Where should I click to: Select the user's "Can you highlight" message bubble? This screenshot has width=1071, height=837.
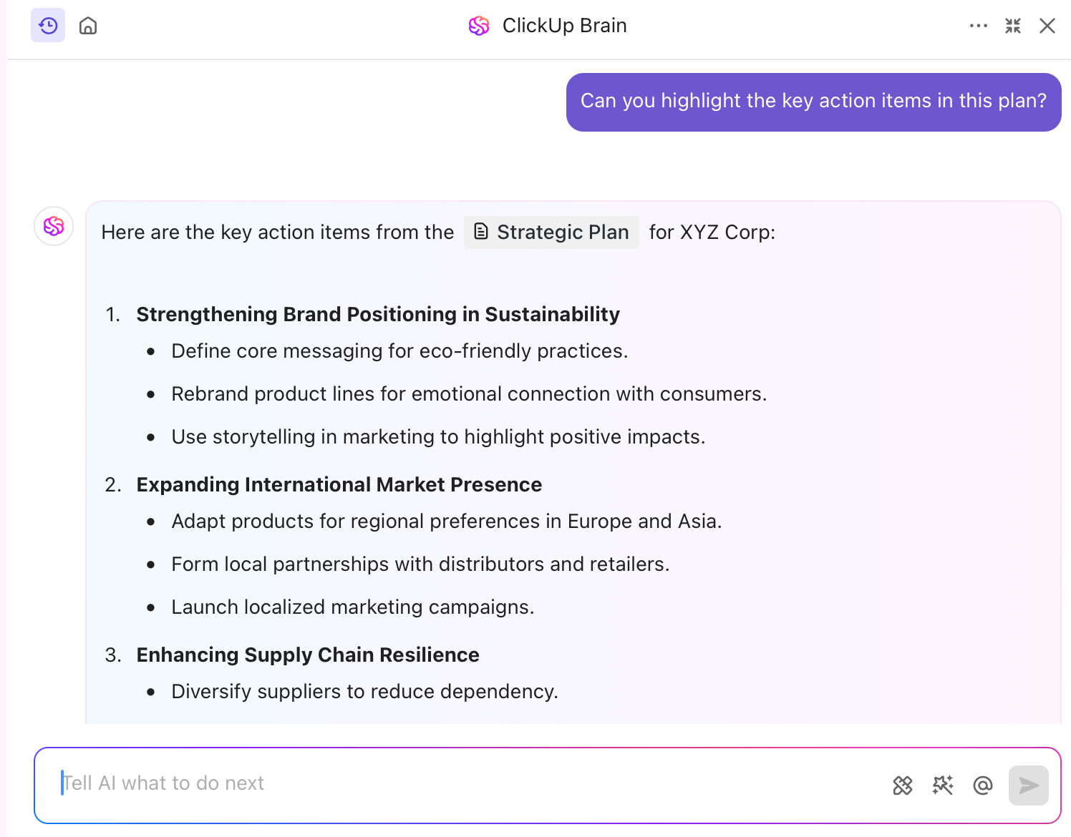(813, 102)
